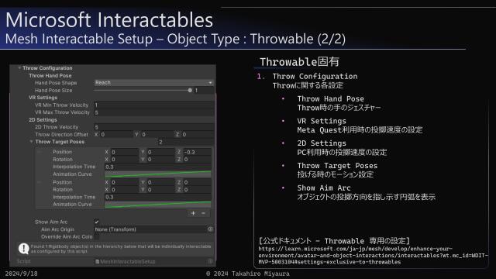Collapse the Throw Configuration foldout arrow
The width and height of the screenshot is (496, 279).
tap(19, 68)
